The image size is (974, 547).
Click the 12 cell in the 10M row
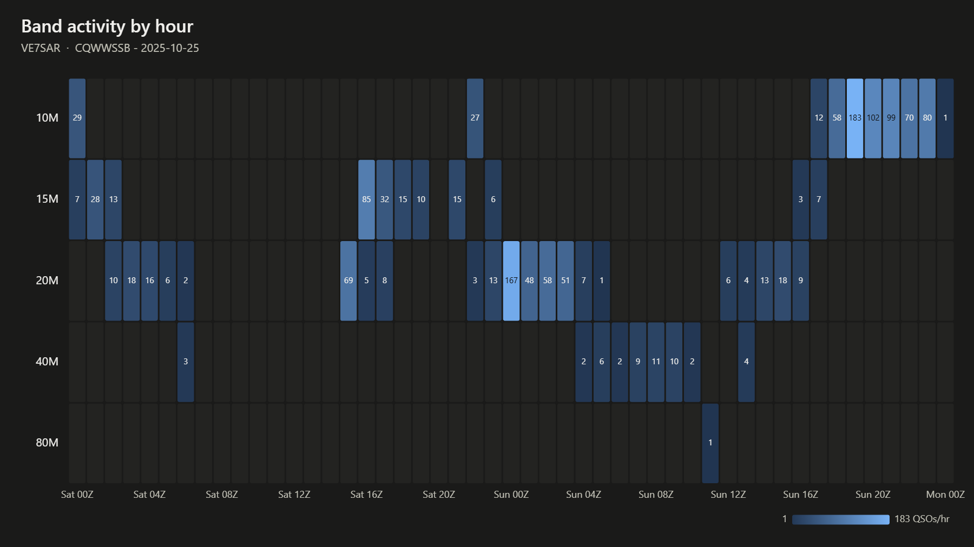click(819, 118)
